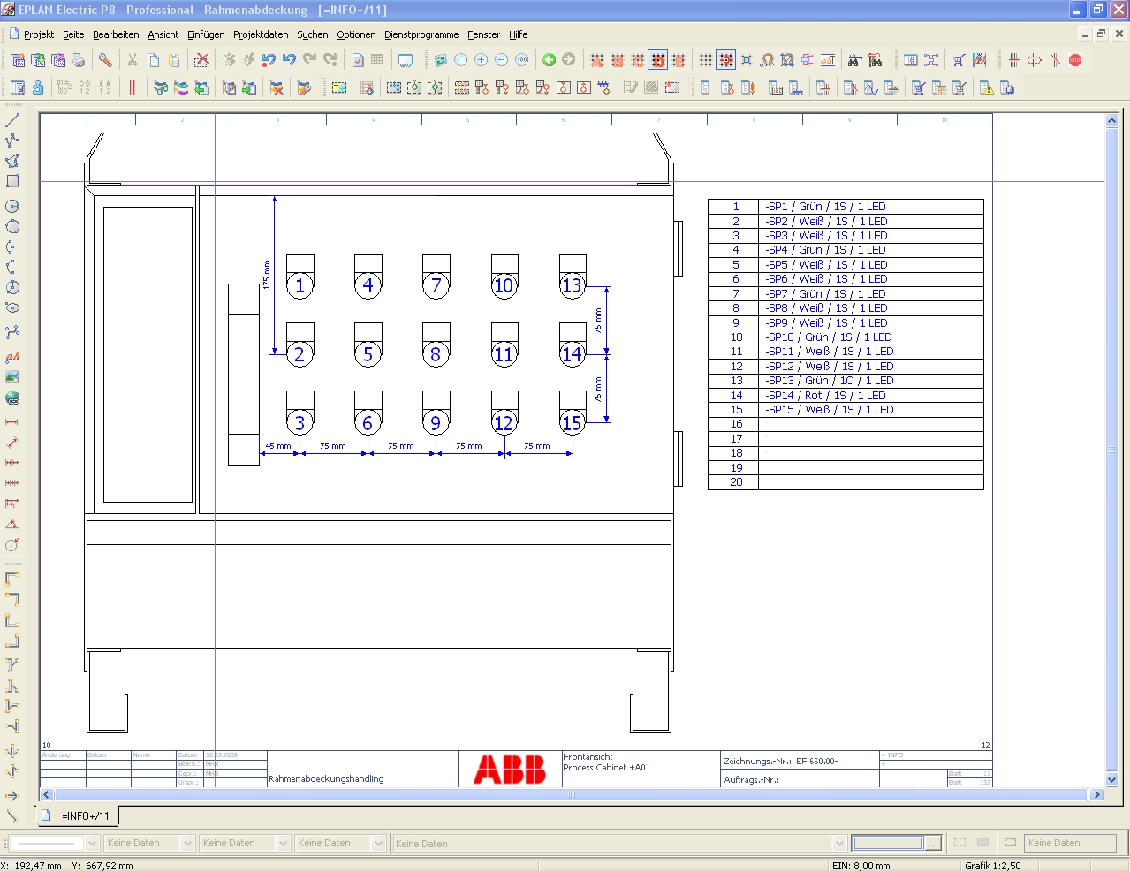This screenshot has width=1130, height=872.
Task: Select the =INFO+/11 page tab
Action: point(85,816)
